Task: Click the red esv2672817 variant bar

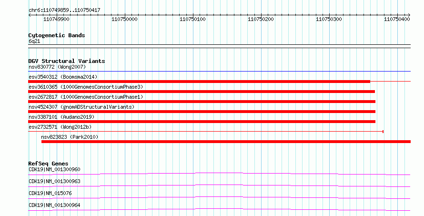Action: point(202,102)
